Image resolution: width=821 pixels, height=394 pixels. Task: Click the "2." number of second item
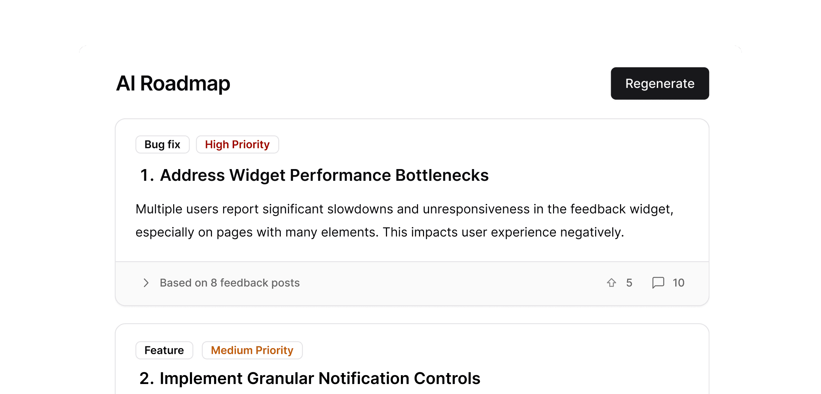(x=146, y=378)
